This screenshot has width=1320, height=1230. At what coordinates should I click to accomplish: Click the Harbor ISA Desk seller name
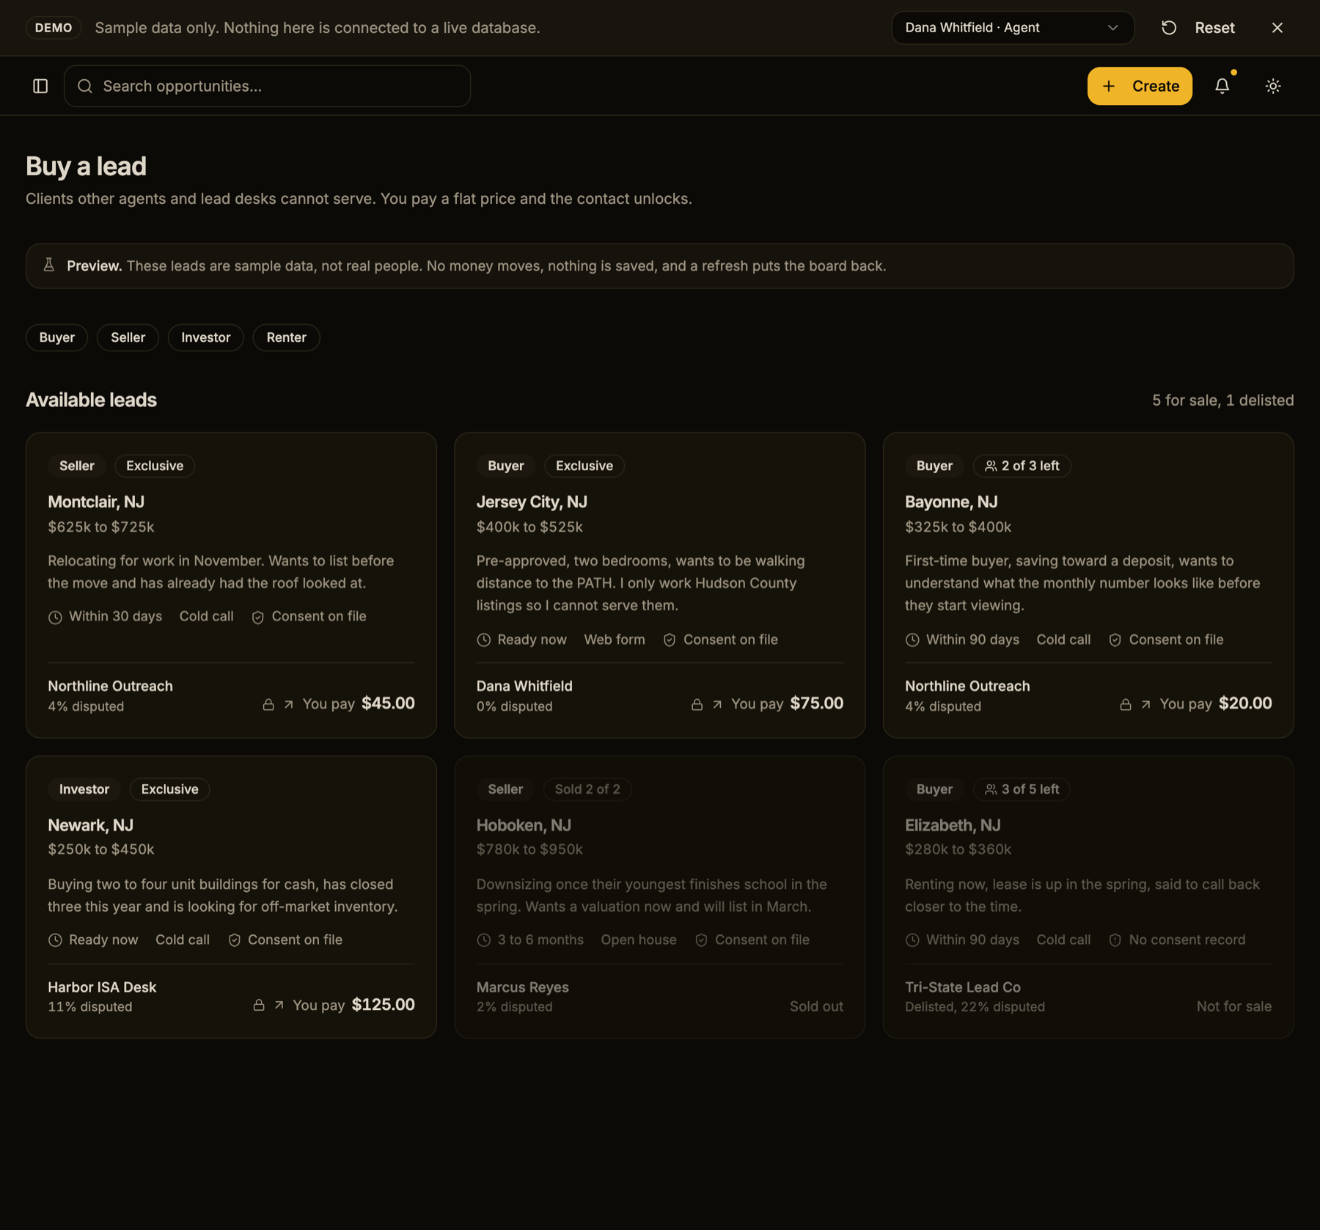coord(102,987)
